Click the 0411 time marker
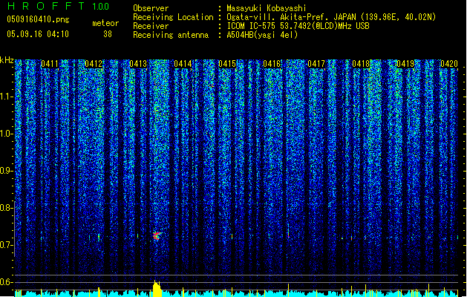Viewport: 467px width, 297px height. (50, 64)
